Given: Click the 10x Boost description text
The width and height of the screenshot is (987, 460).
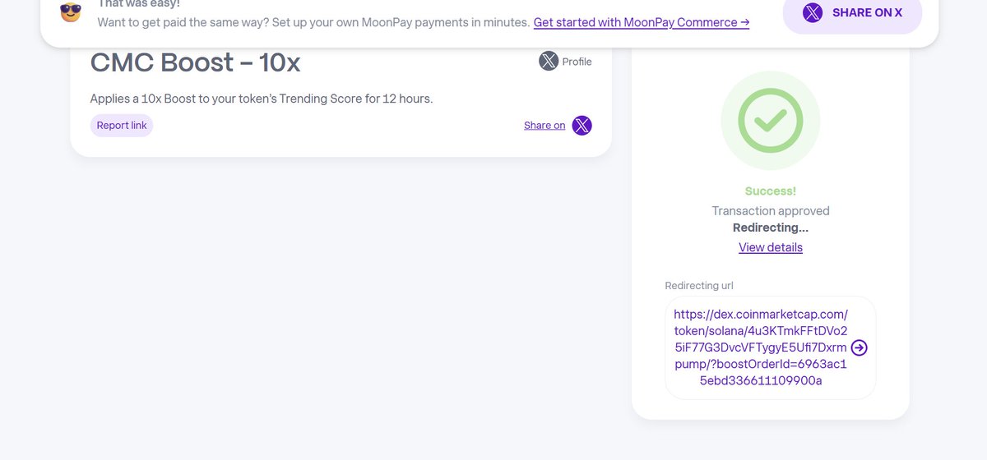Looking at the screenshot, I should (262, 99).
